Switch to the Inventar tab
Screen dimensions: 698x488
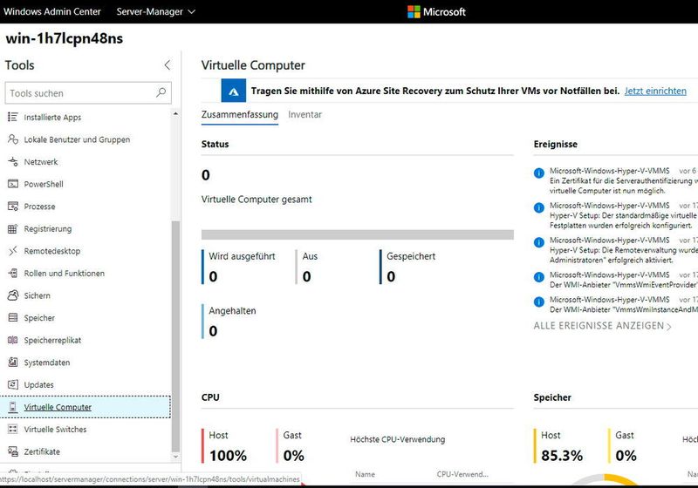click(x=305, y=115)
